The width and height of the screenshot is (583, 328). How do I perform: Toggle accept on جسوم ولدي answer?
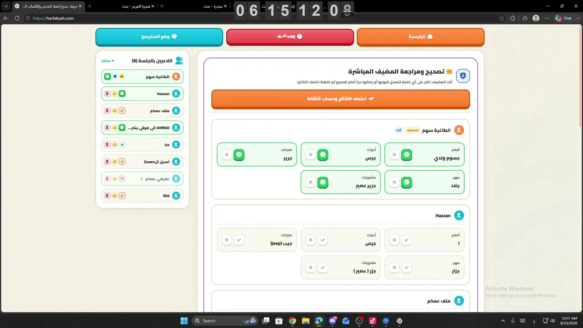click(407, 155)
